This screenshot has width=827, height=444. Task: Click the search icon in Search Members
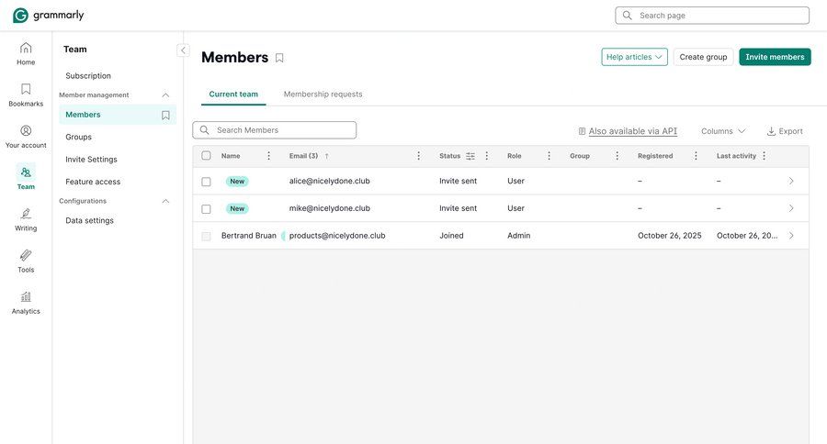coord(205,130)
